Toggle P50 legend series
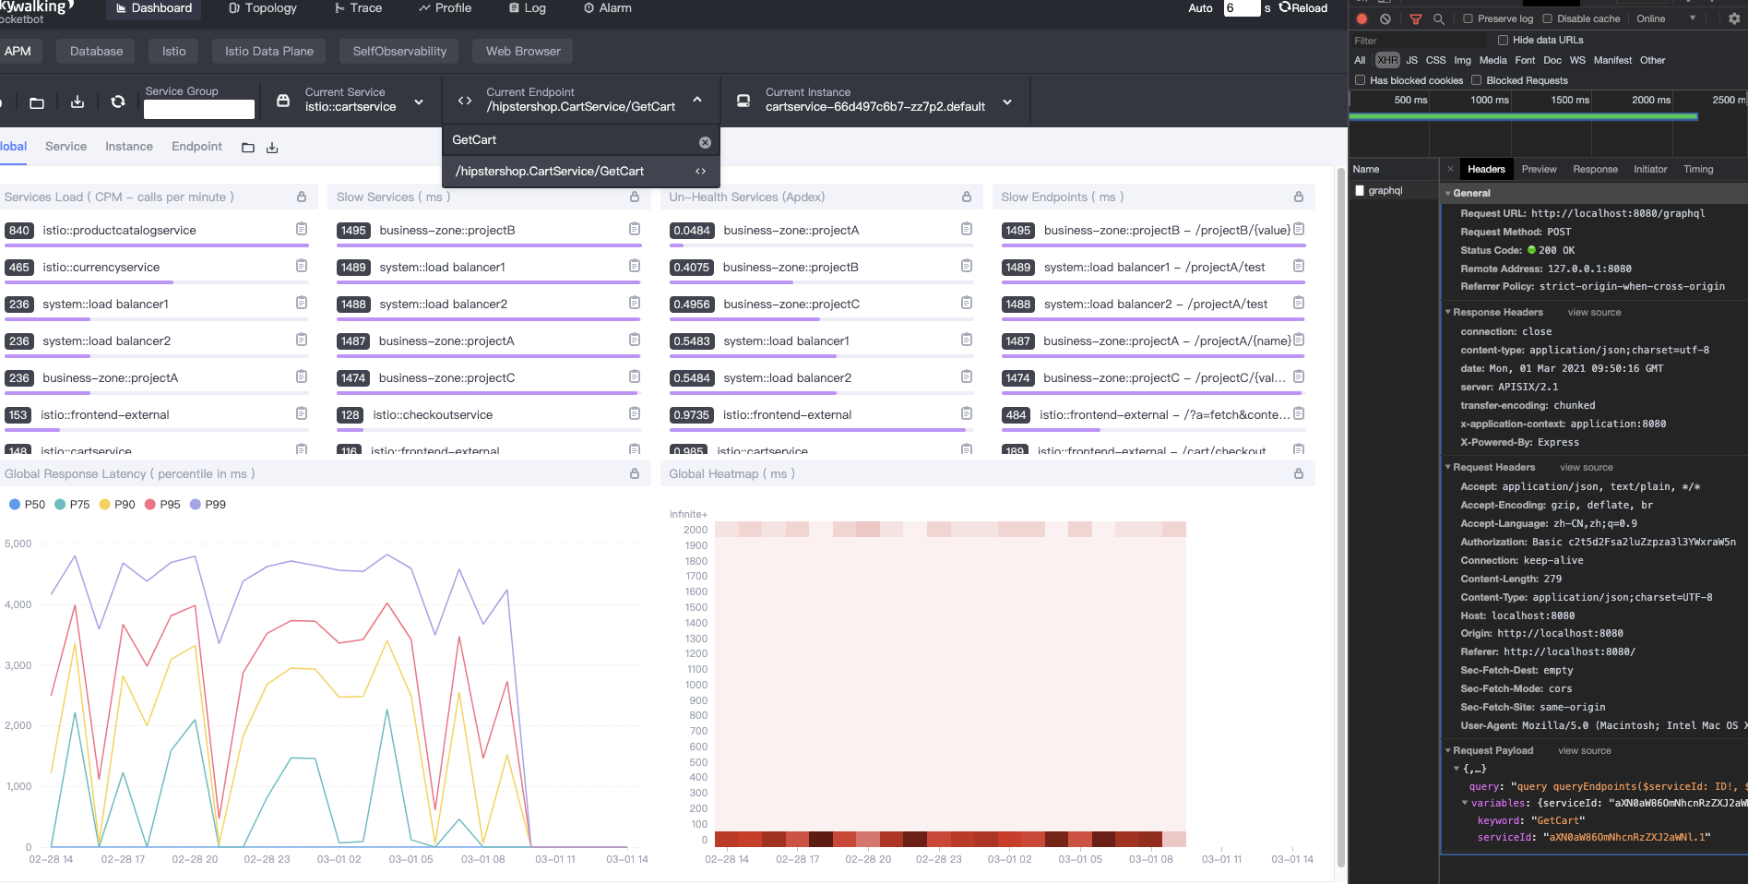The height and width of the screenshot is (884, 1748). click(x=27, y=504)
